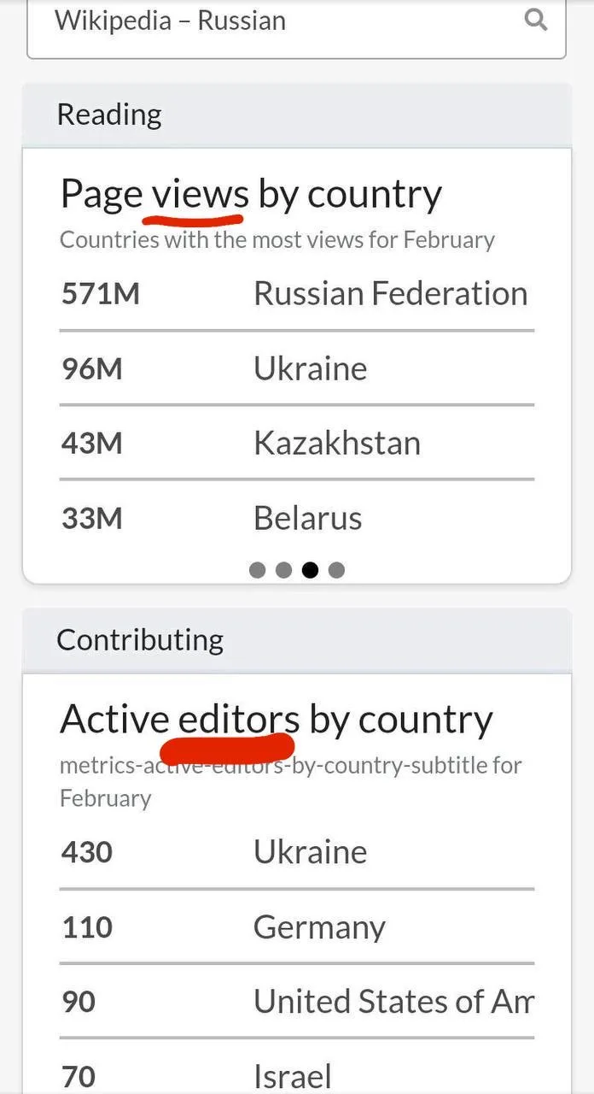The image size is (594, 1094).
Task: Go to the fourth carousel dot
Action: 336,570
